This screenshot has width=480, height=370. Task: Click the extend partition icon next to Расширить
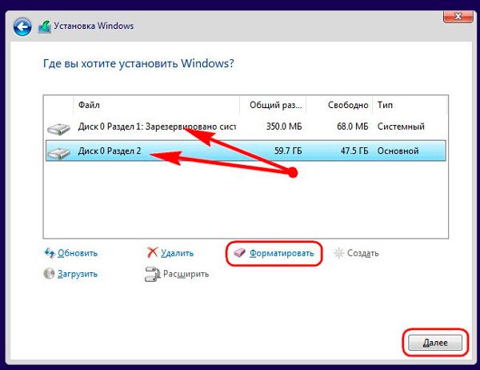[x=152, y=274]
